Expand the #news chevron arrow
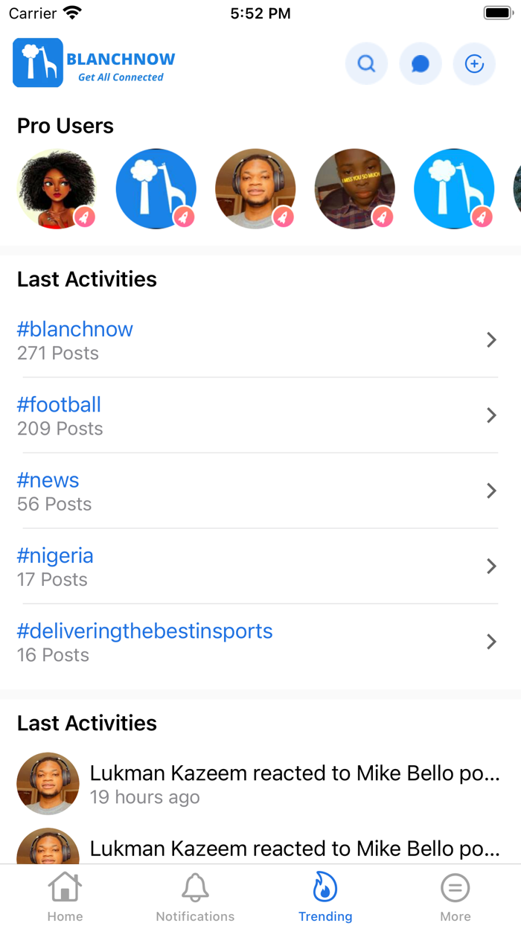The width and height of the screenshot is (521, 926). click(x=491, y=491)
